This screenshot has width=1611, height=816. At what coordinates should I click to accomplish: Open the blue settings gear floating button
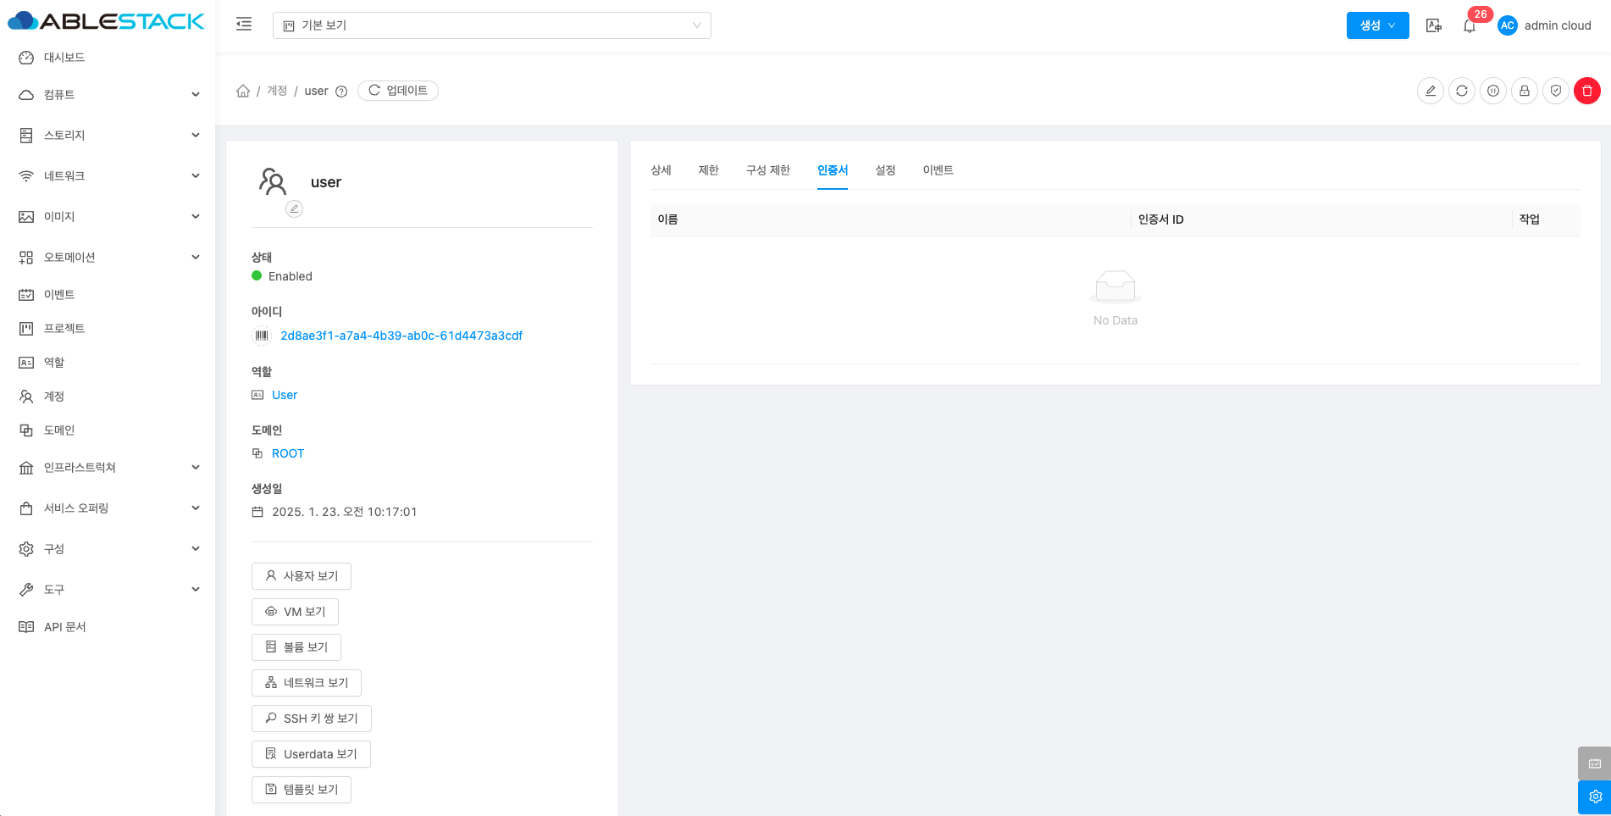[1594, 797]
